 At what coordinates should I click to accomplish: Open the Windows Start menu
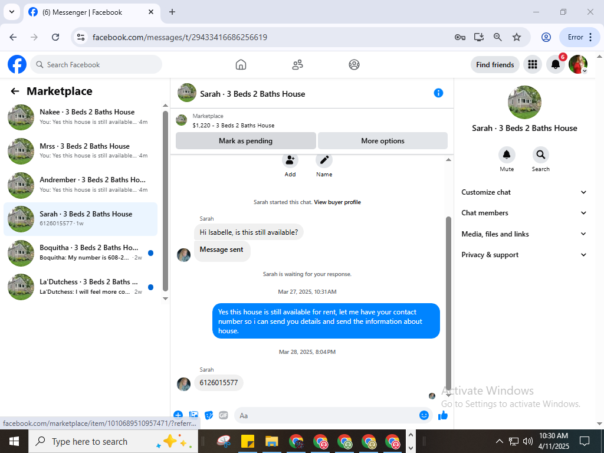click(x=14, y=441)
